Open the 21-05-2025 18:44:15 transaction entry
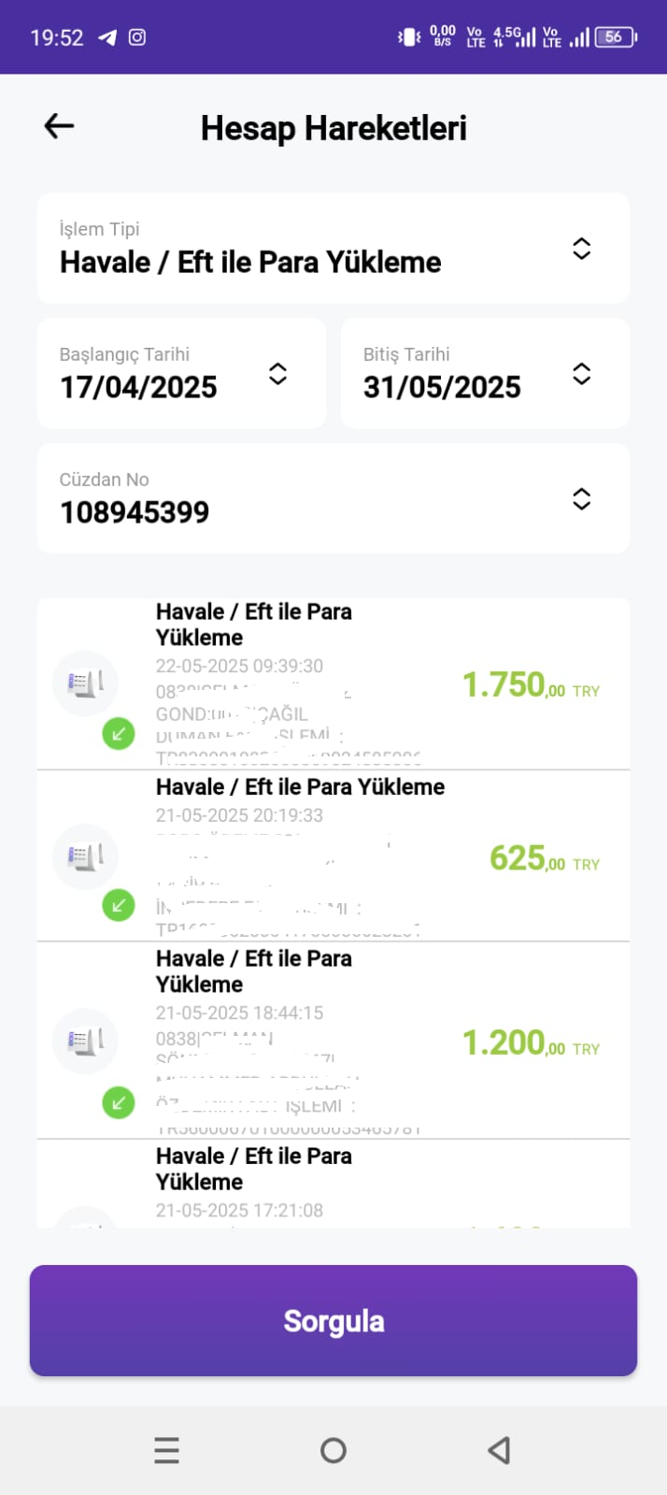 click(333, 1041)
